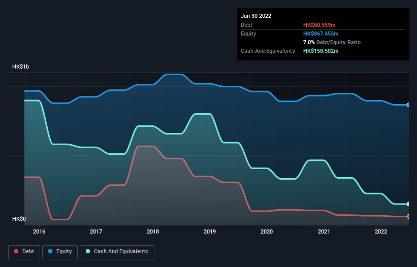Image resolution: width=417 pixels, height=267 pixels.
Task: Click the 2016 x-axis label
Action: (39, 231)
